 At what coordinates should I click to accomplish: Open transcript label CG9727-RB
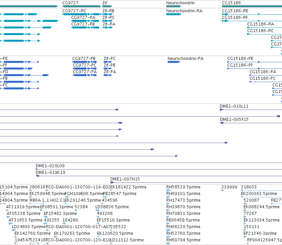pyautogui.click(x=83, y=24)
